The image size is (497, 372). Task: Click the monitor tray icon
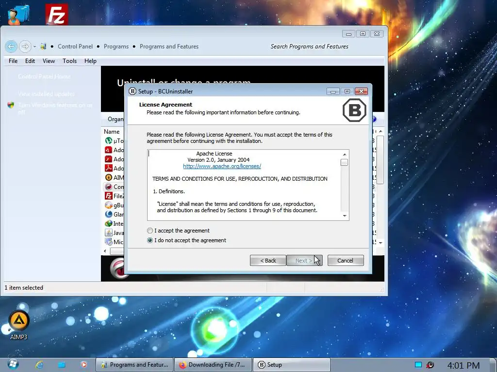(418, 365)
